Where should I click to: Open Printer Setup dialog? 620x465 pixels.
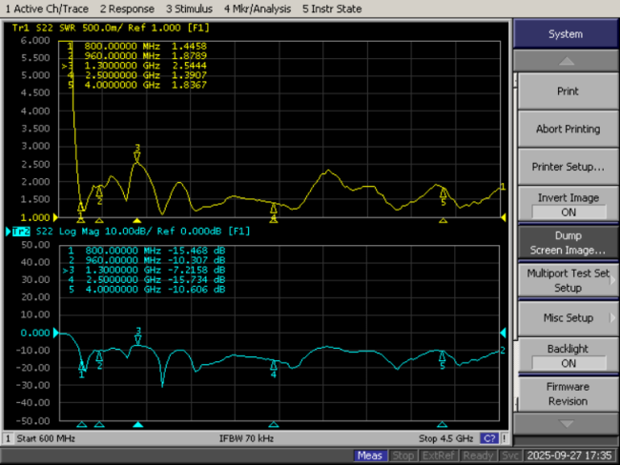pos(568,167)
